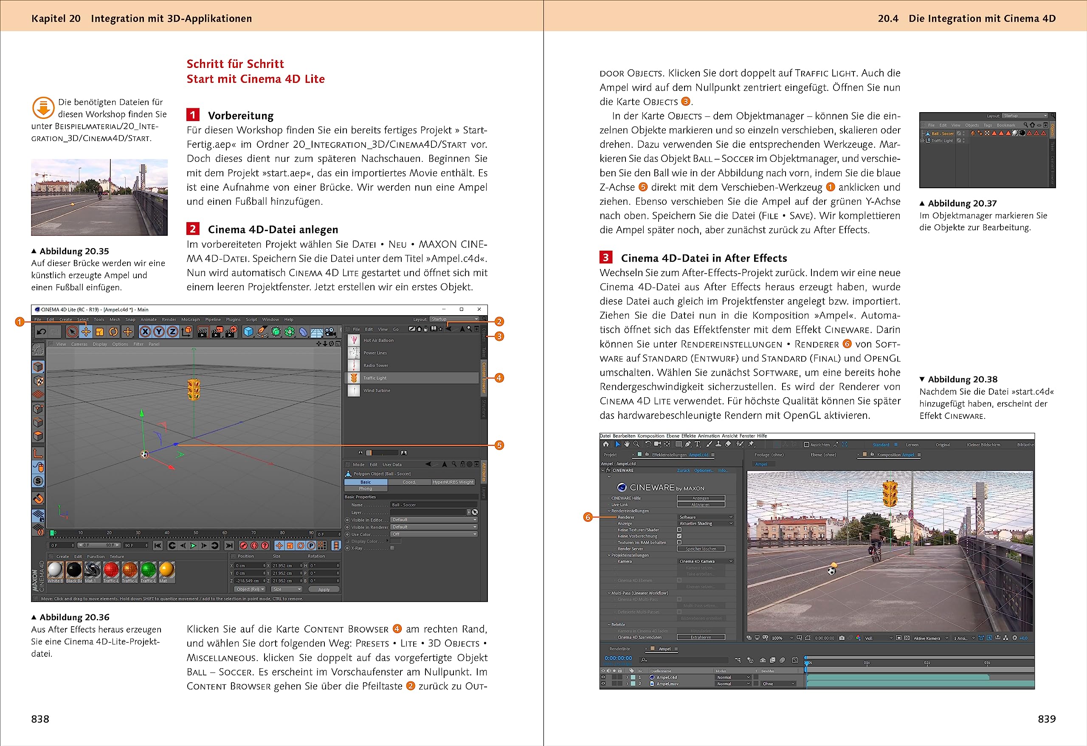The height and width of the screenshot is (746, 1087).
Task: Click the Render View clapperboard icon
Action: pyautogui.click(x=203, y=332)
